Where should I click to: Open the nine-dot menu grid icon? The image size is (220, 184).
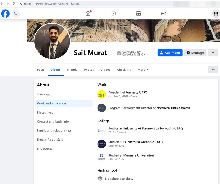pos(216,13)
